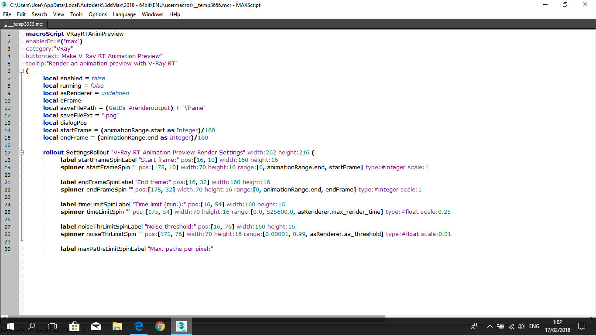Show hidden system tray icons
Image resolution: width=596 pixels, height=335 pixels.
point(490,326)
